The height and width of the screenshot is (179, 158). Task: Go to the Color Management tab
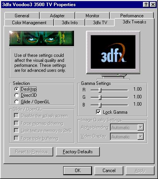29,23
